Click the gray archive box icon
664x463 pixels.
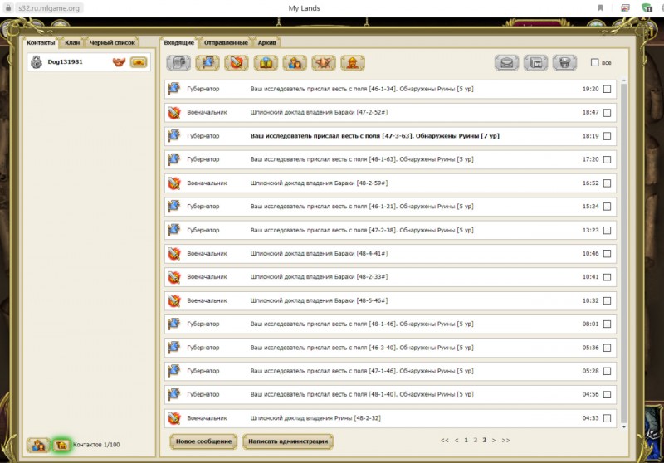[x=535, y=62]
